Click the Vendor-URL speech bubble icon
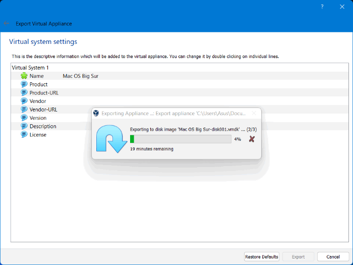 click(x=24, y=110)
